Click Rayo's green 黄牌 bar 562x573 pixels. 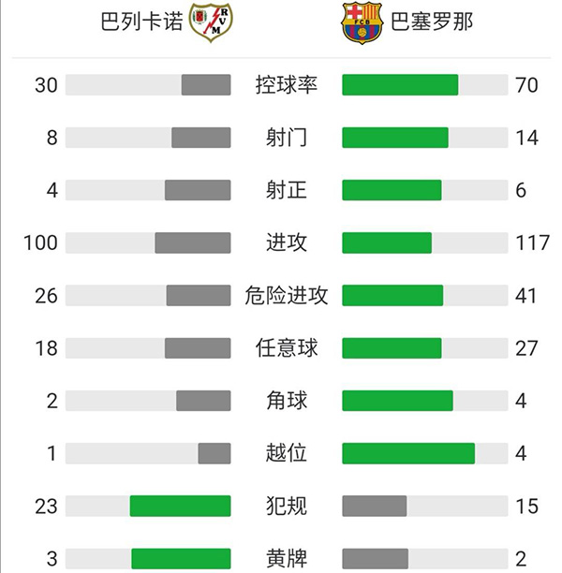[x=181, y=559]
